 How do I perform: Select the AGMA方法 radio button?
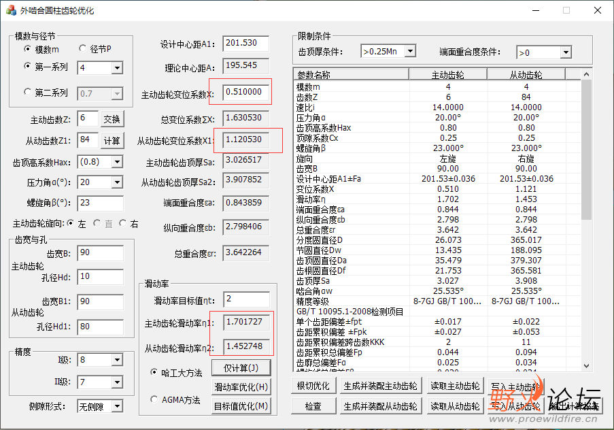pyautogui.click(x=154, y=399)
